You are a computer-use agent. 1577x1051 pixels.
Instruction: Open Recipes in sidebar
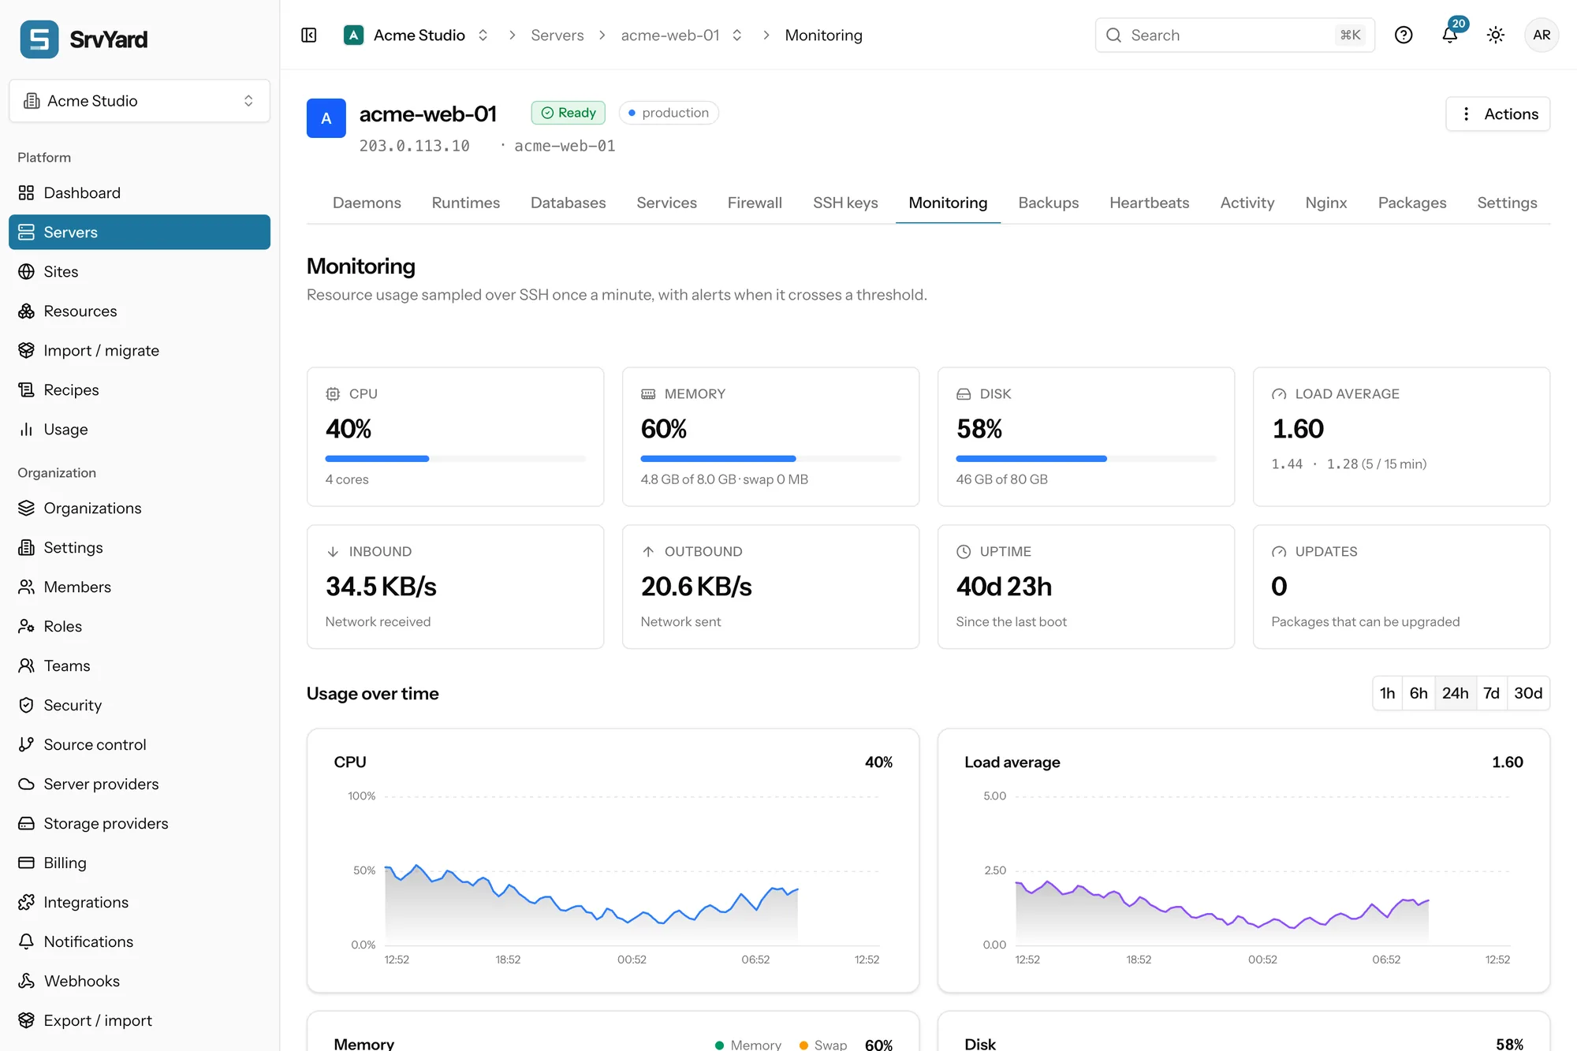(x=140, y=390)
